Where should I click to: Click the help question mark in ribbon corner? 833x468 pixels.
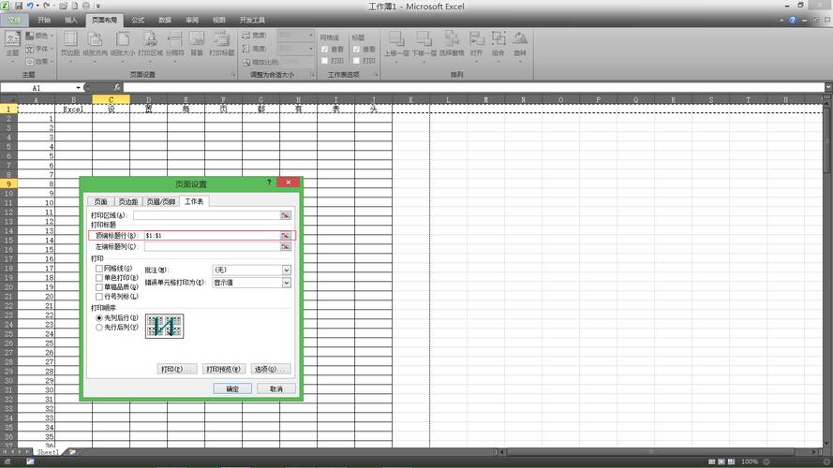point(792,20)
